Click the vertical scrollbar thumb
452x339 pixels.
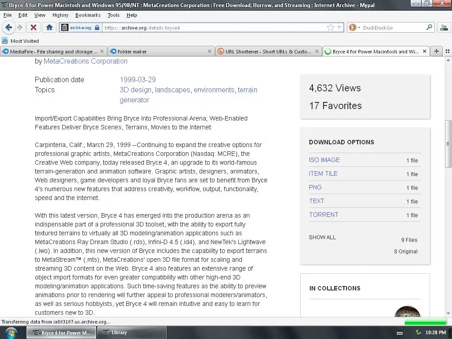click(x=448, y=143)
